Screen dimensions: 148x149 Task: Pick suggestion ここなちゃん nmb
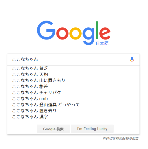coord(73,99)
